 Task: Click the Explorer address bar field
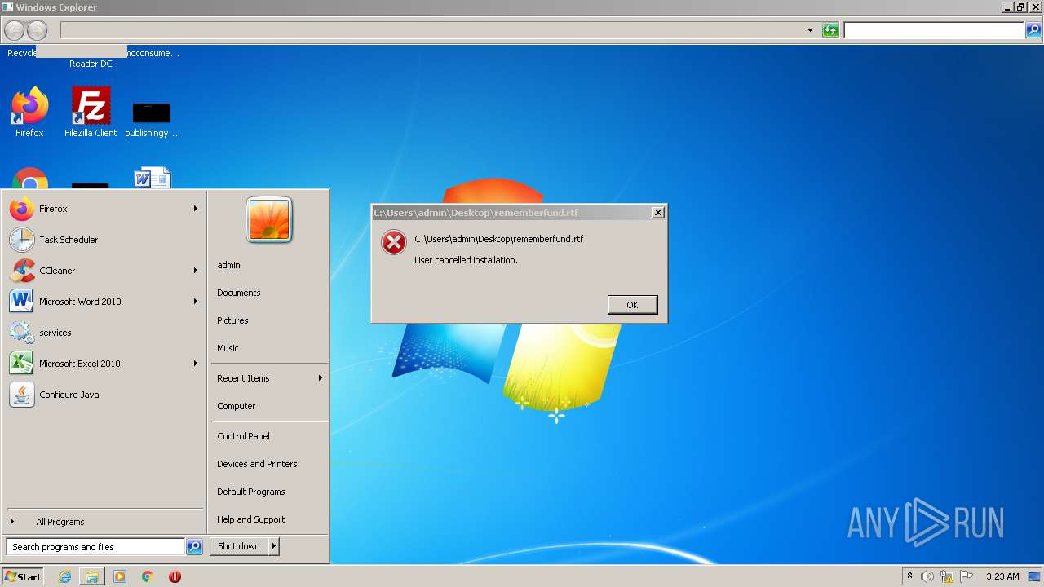click(x=432, y=30)
